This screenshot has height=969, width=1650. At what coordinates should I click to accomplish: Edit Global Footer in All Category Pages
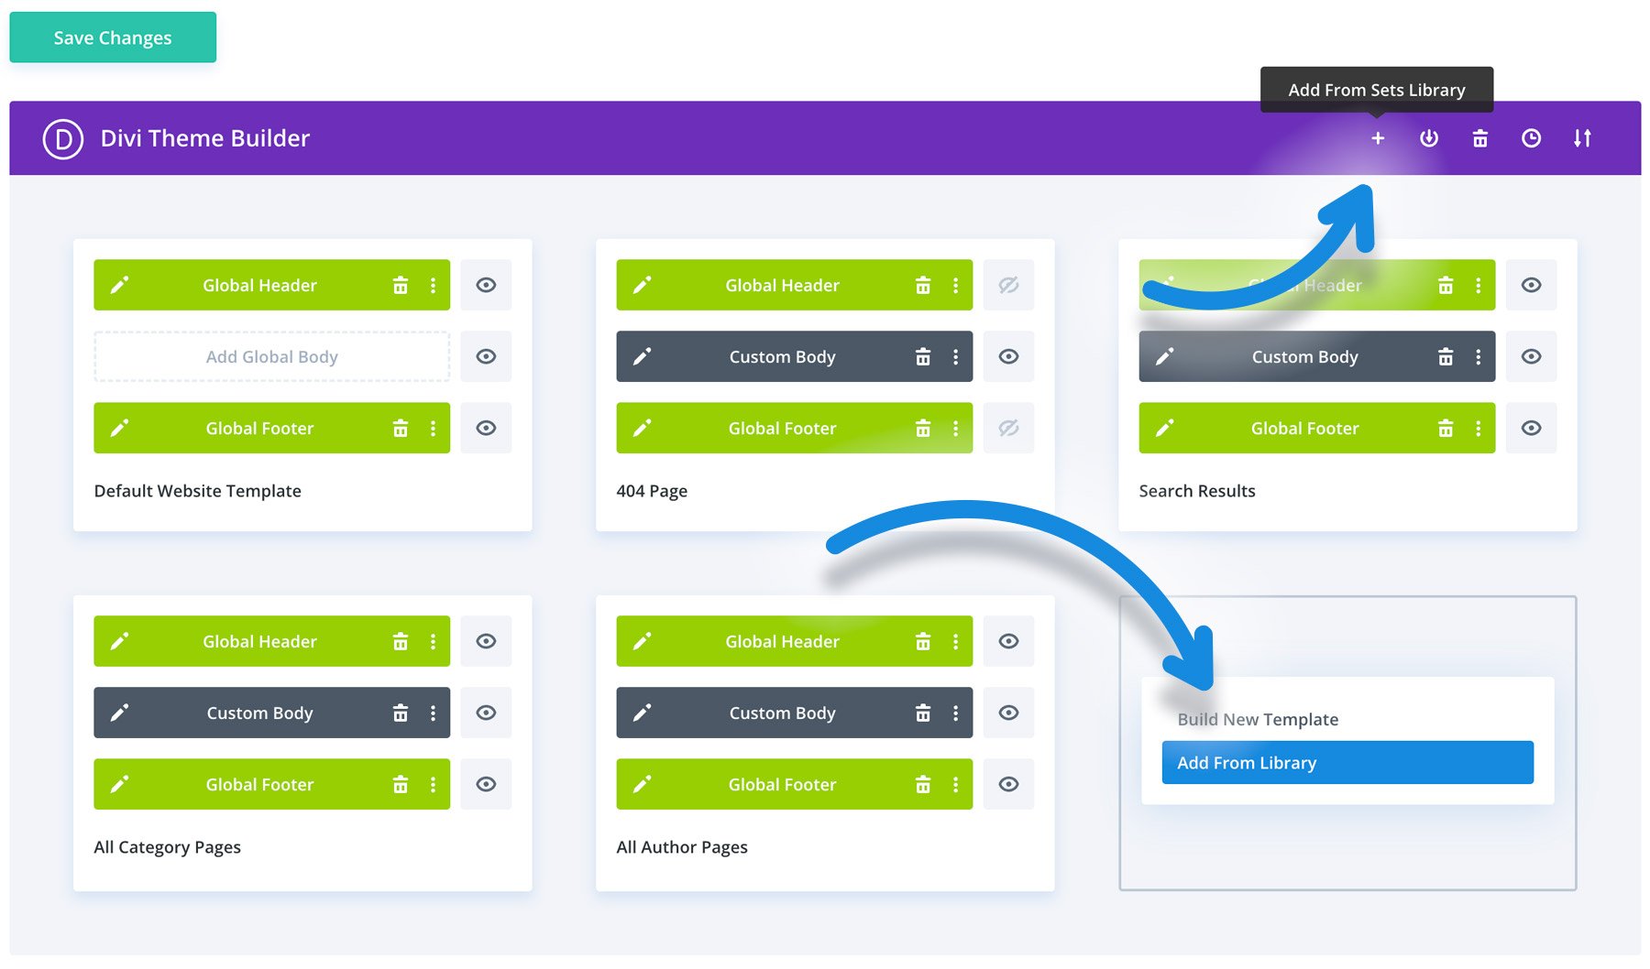pos(119,784)
